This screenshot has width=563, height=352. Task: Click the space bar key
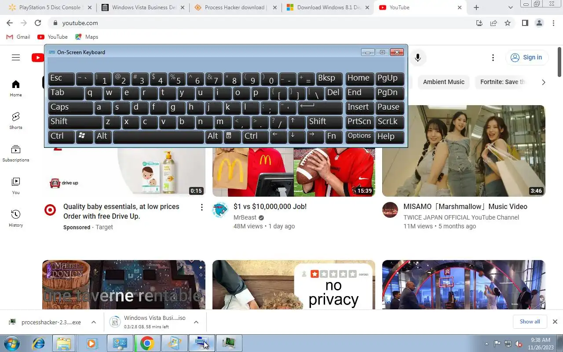tap(158, 137)
